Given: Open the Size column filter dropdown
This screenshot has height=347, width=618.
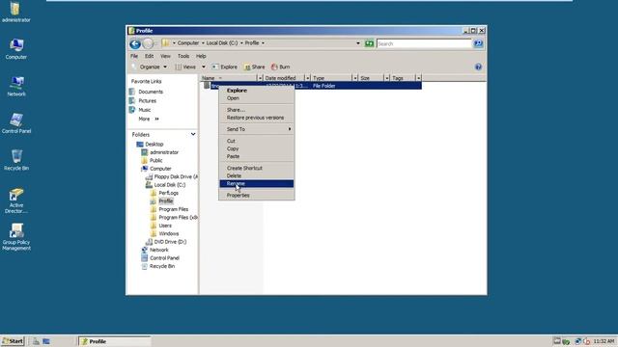Looking at the screenshot, I should click(x=386, y=78).
